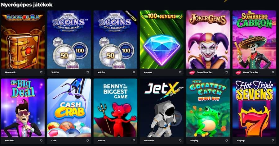This screenshot has height=146, width=279.
Task: Add 100 Sevens to favorites
Action: [x=180, y=72]
